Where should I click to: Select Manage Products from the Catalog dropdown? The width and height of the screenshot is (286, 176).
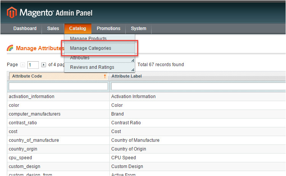click(88, 39)
